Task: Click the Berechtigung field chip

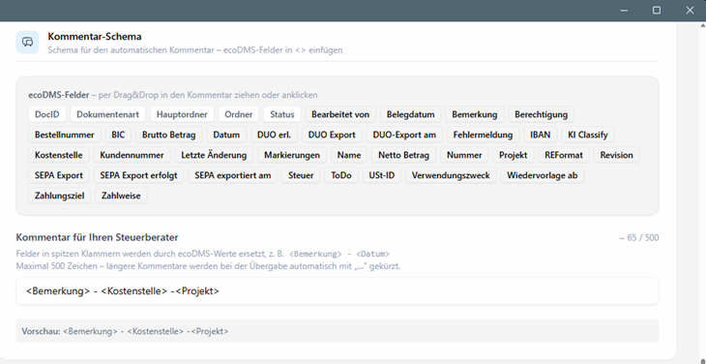Action: tap(542, 114)
